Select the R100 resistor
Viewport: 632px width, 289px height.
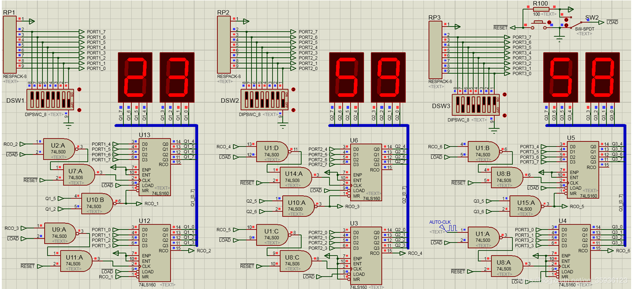(x=541, y=9)
